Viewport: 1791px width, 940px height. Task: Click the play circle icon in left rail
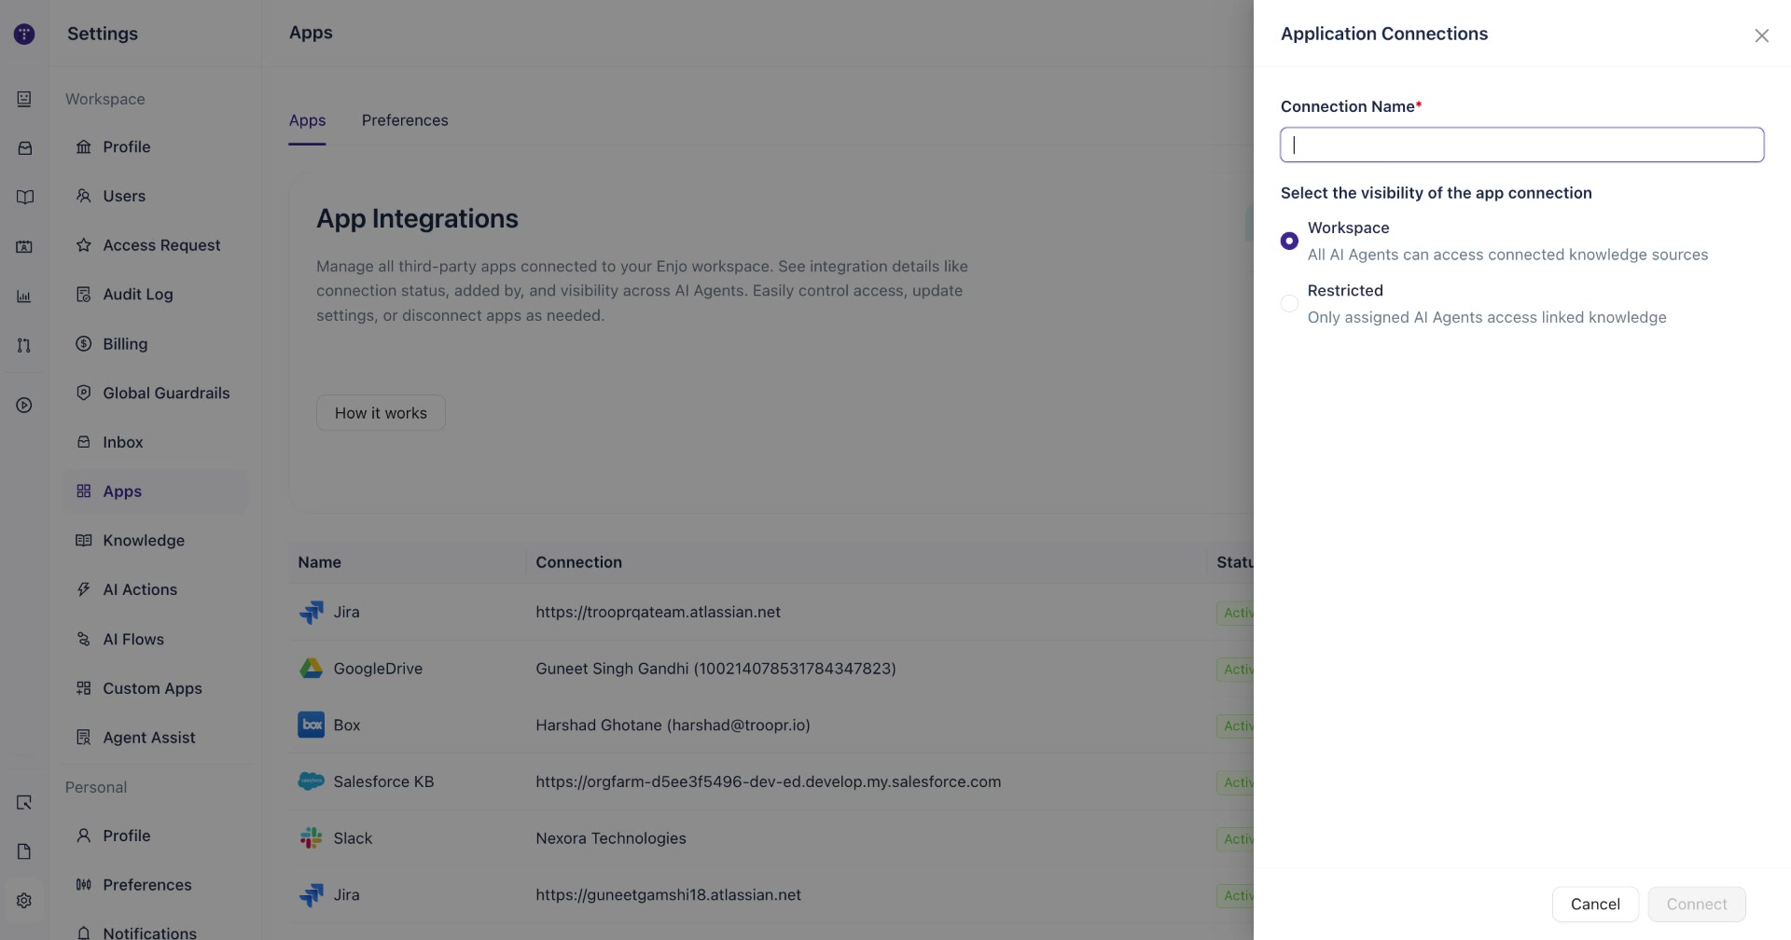point(24,406)
